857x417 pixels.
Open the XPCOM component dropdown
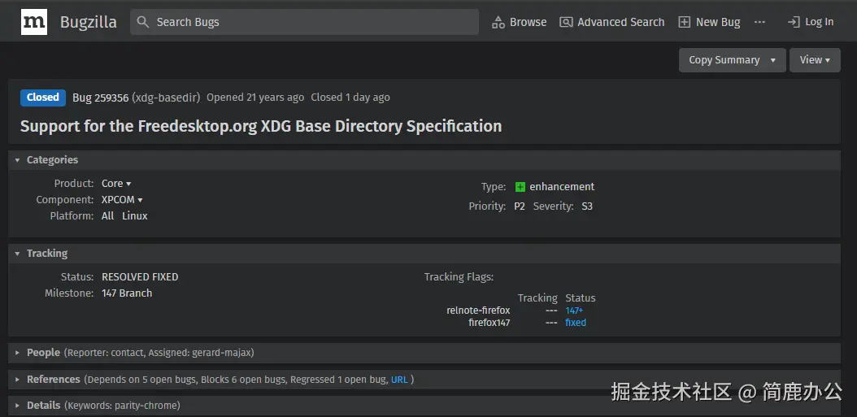tap(122, 200)
